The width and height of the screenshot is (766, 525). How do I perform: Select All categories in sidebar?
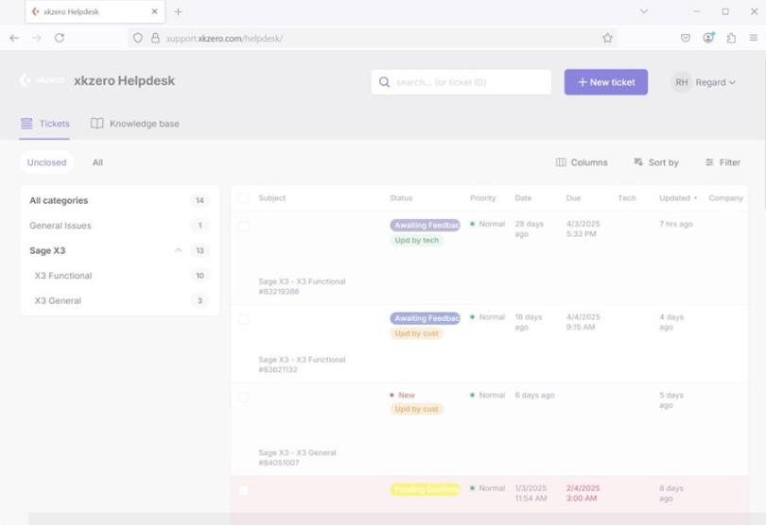click(x=120, y=200)
